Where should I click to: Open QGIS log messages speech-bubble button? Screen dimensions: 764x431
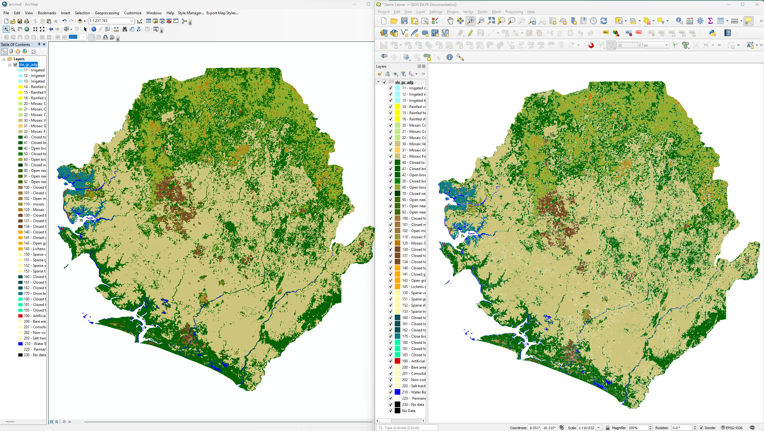[x=752, y=428]
